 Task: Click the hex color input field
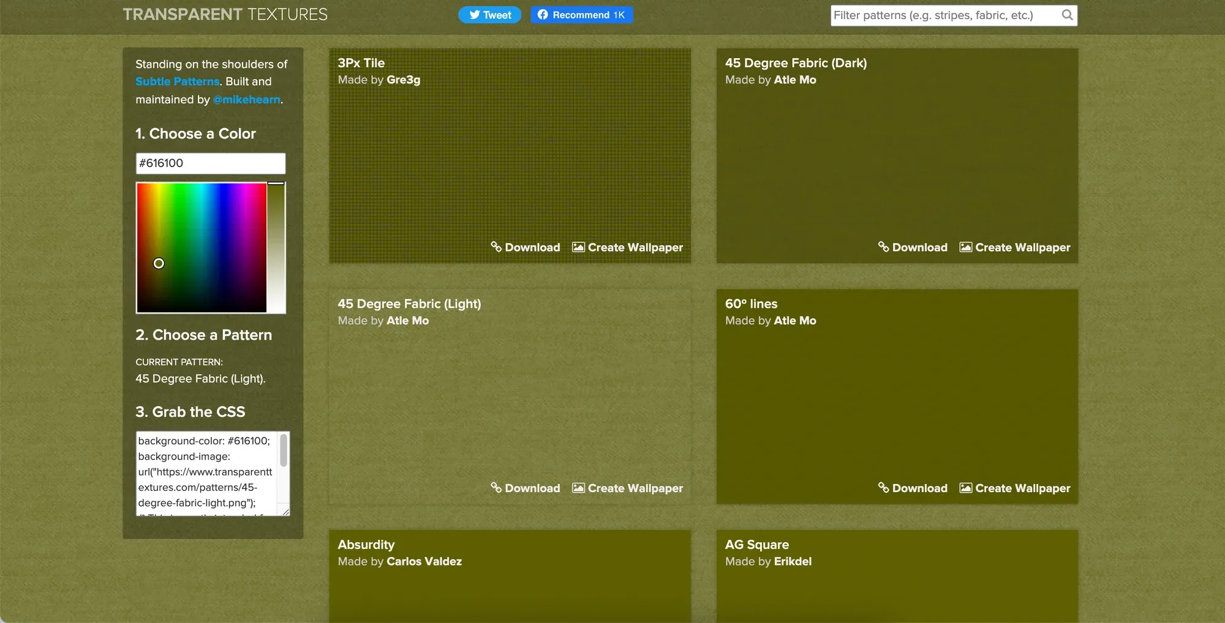pyautogui.click(x=211, y=163)
